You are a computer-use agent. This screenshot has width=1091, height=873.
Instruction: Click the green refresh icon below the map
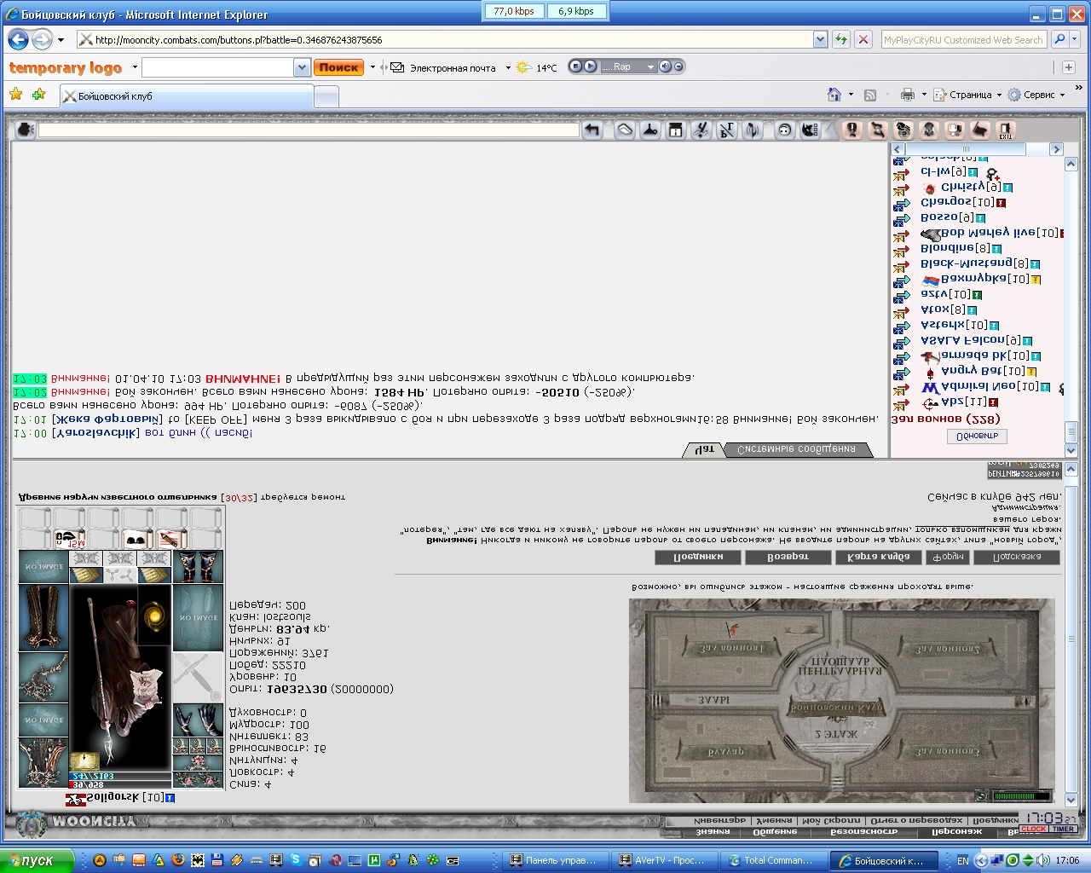tap(981, 796)
